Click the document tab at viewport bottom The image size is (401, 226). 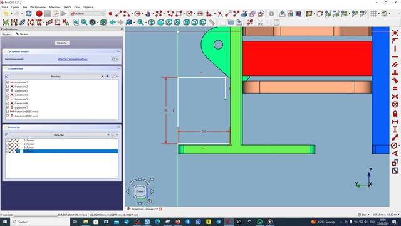pyautogui.click(x=144, y=209)
